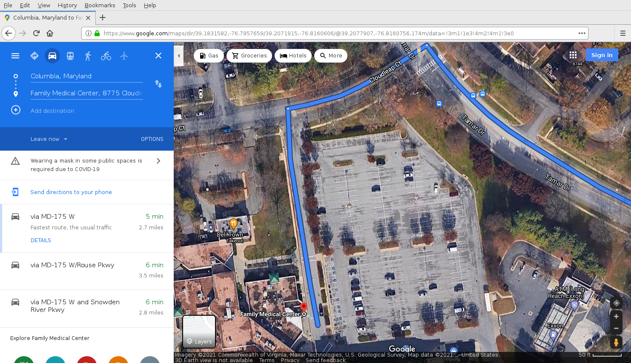Collapse the side directions panel

point(179,56)
